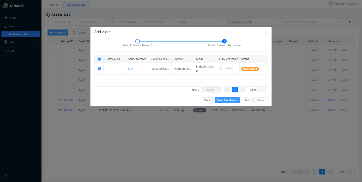Click the Back button
362x182 pixels.
click(x=207, y=100)
